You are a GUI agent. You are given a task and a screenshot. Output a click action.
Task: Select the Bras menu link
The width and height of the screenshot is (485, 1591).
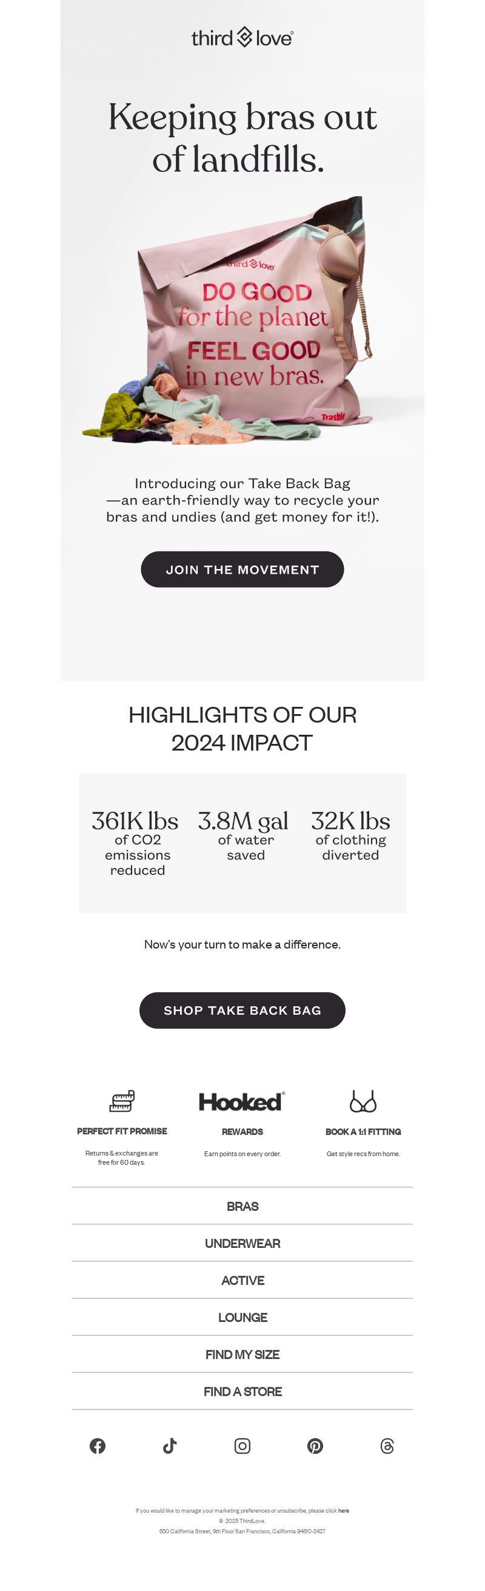coord(242,1206)
